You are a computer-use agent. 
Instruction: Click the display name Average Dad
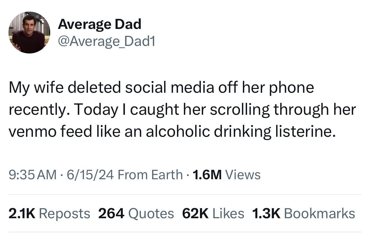100,23
